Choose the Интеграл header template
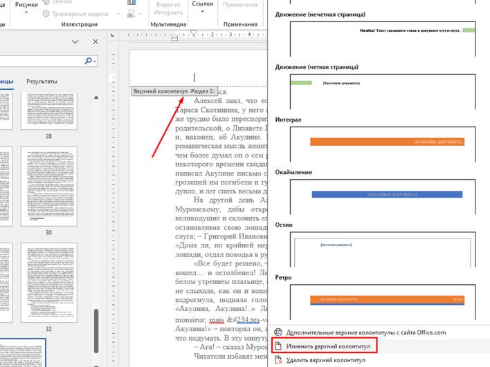490x367 pixels. coord(383,144)
